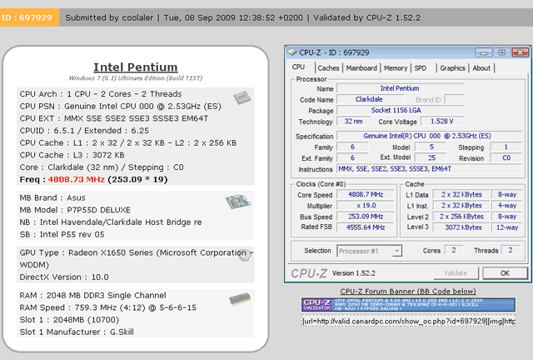This screenshot has width=533, height=360.
Task: Click the Threads value box showing 2
Action: coord(511,251)
